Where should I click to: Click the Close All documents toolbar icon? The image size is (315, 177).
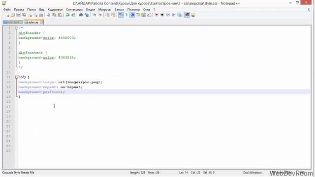[x=35, y=15]
